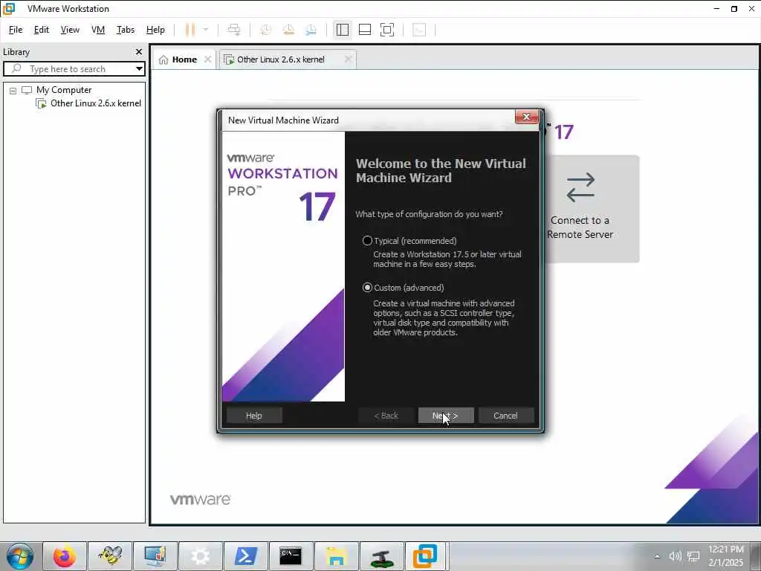Toggle the thumbnail bar view icon
The height and width of the screenshot is (571, 761).
coord(364,30)
